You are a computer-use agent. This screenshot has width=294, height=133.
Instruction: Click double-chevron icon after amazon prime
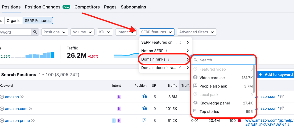coord(33,121)
